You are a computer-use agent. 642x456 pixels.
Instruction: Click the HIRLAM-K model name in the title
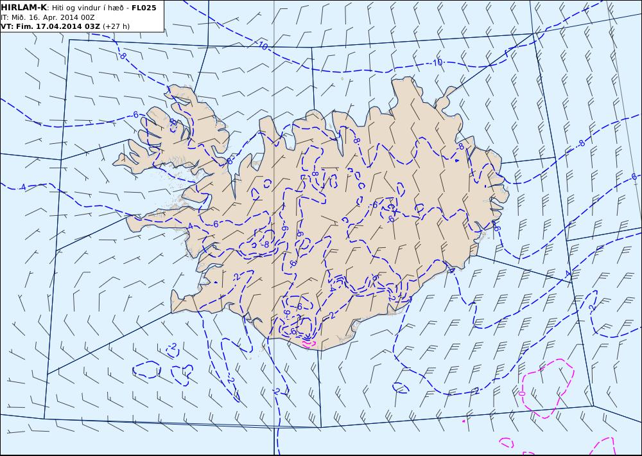(24, 8)
